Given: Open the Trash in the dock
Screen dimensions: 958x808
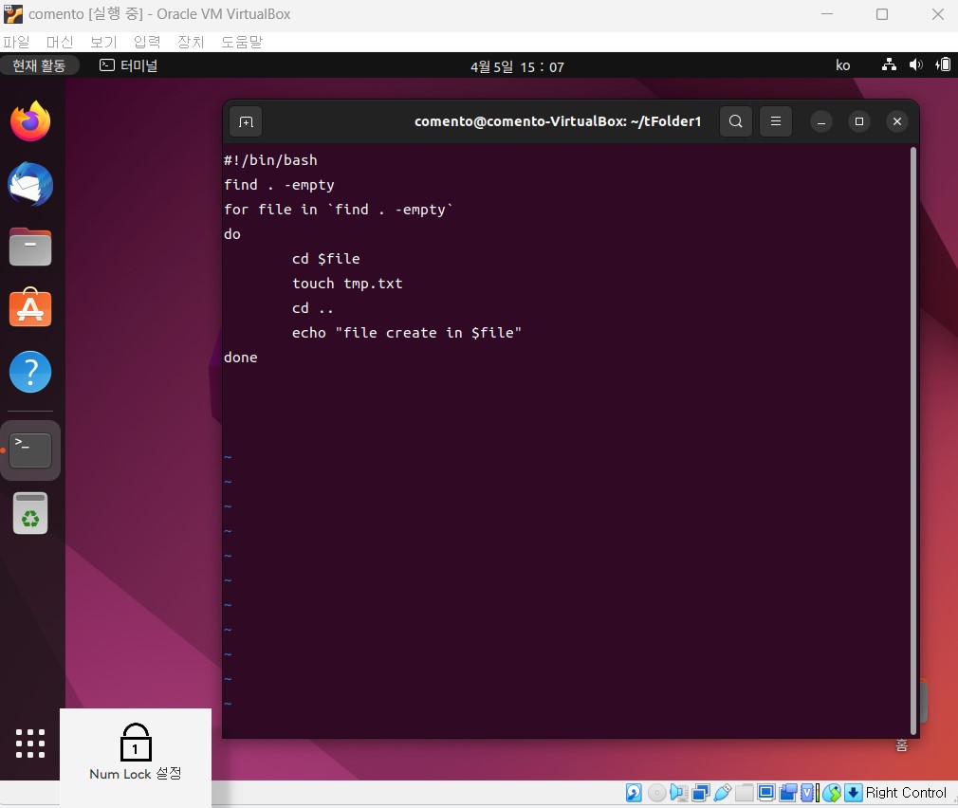Looking at the screenshot, I should (30, 513).
